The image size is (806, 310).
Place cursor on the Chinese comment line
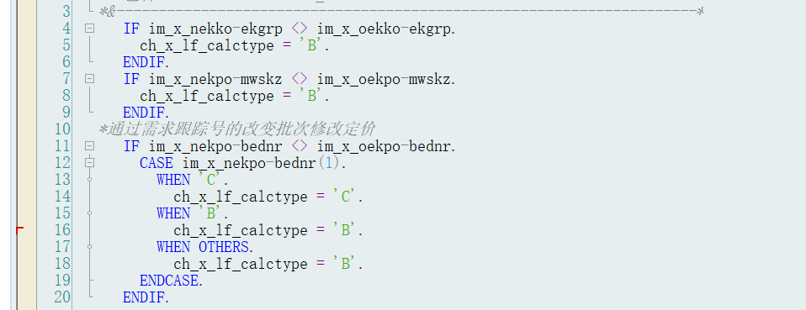(x=237, y=129)
